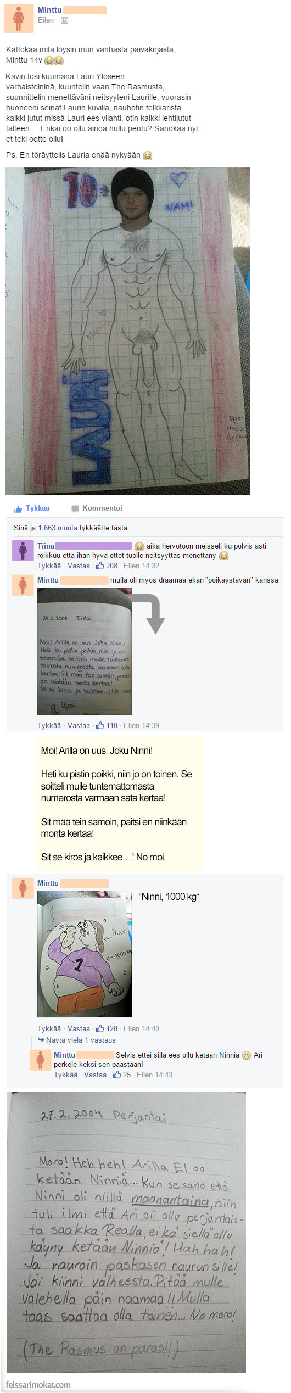Viewport: 291px width, 1393px height.
Task: Open the diary page thumbnail dated 24.2.2004
Action: tap(85, 652)
